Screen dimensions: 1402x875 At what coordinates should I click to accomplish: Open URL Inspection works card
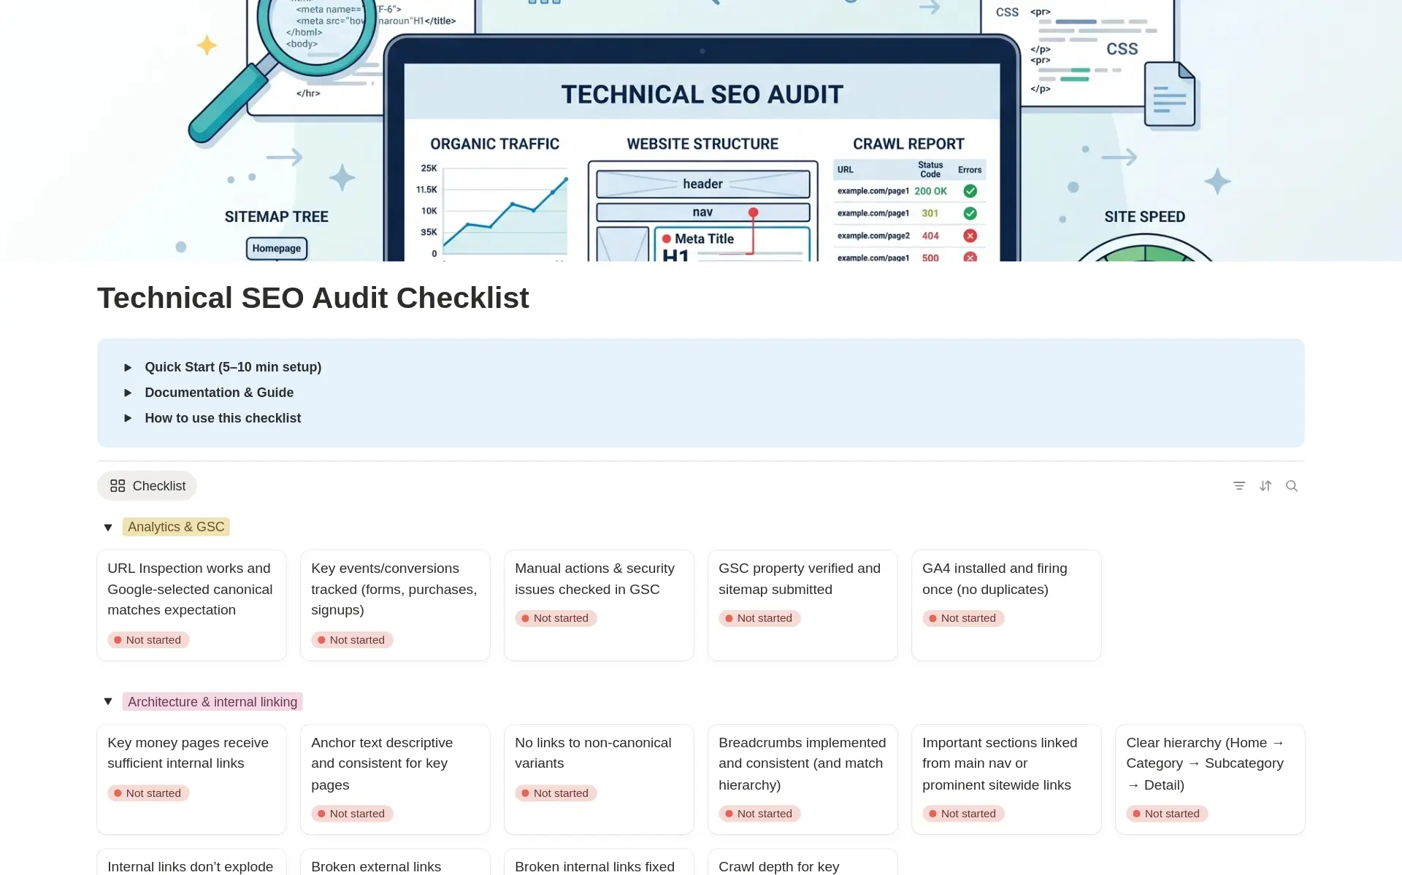point(191,605)
